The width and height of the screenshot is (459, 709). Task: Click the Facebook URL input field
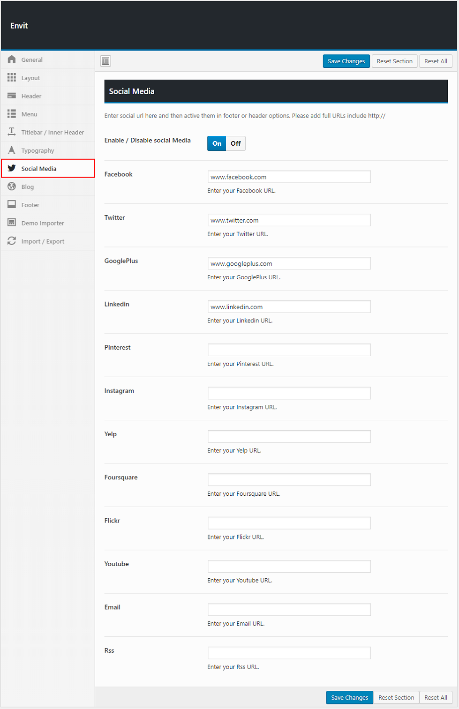(289, 177)
